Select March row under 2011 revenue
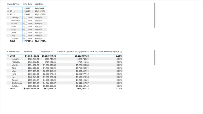This screenshot has height=114, width=203. click(65, 65)
